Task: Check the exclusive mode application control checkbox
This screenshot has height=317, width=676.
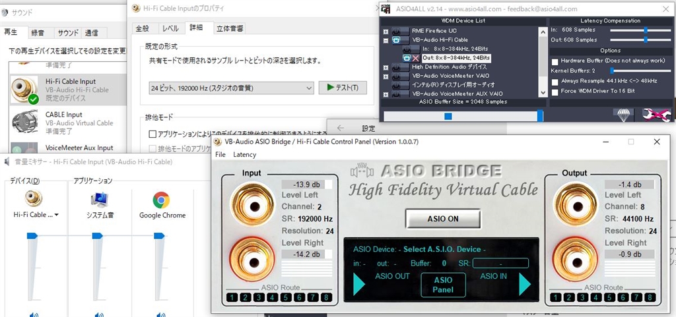Action: pyautogui.click(x=152, y=134)
